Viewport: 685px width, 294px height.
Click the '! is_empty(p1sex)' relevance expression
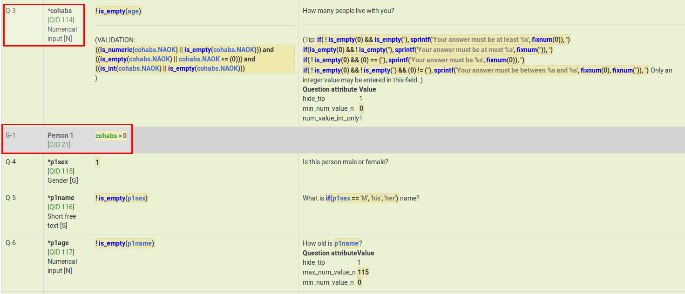coord(122,198)
